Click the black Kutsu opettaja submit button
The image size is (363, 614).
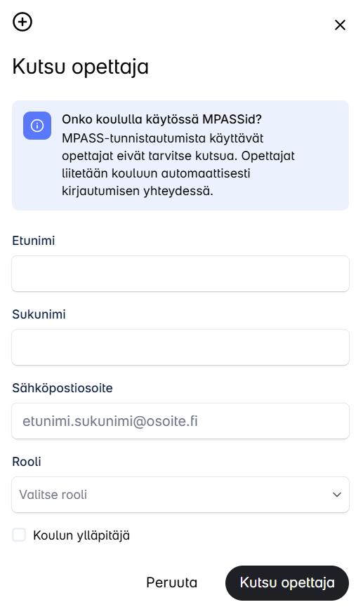tap(287, 582)
